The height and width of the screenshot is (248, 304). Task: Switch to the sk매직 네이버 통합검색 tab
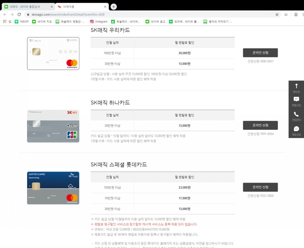point(28,7)
